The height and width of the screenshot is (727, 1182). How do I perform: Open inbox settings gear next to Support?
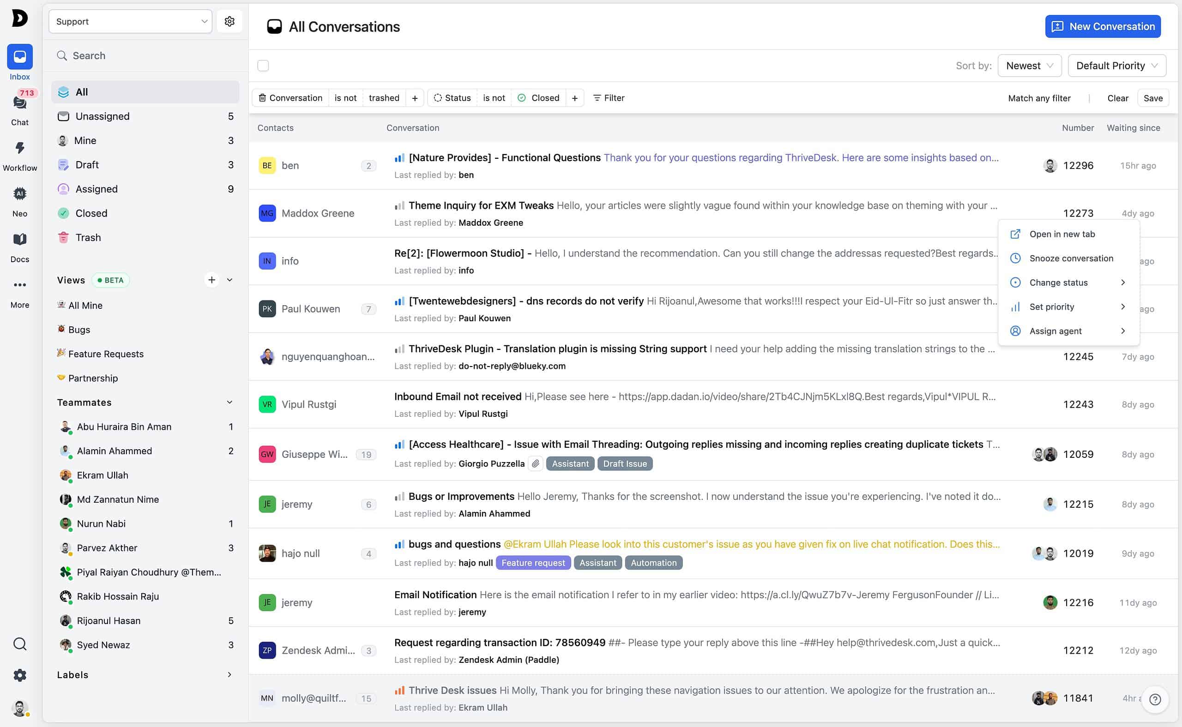click(x=229, y=21)
